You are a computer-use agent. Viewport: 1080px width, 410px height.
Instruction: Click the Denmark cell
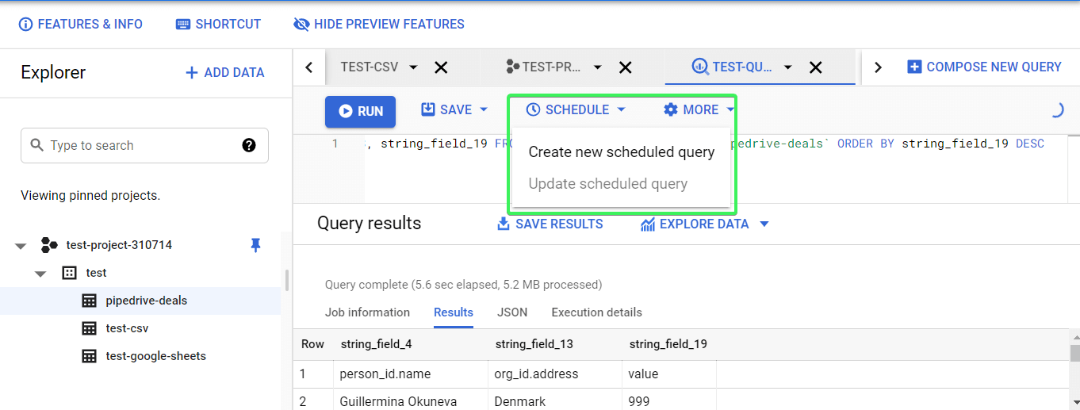coord(555,400)
